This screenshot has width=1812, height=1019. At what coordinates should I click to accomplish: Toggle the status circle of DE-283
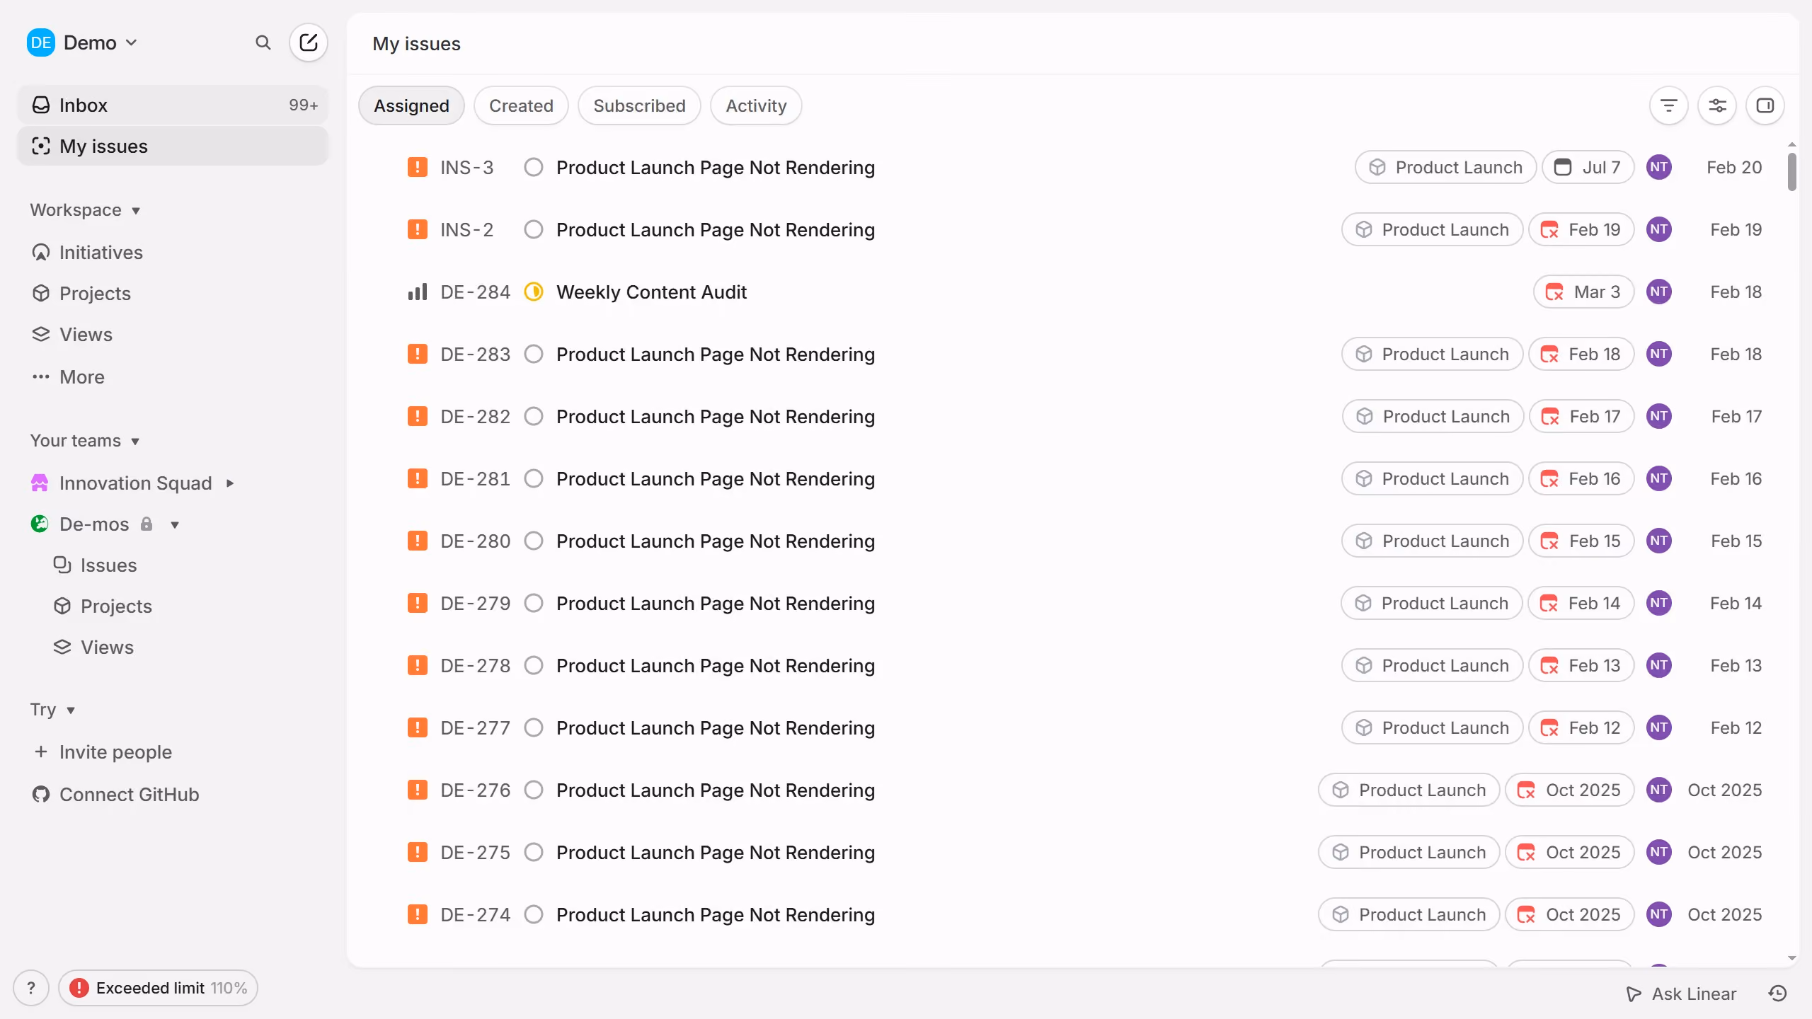534,355
